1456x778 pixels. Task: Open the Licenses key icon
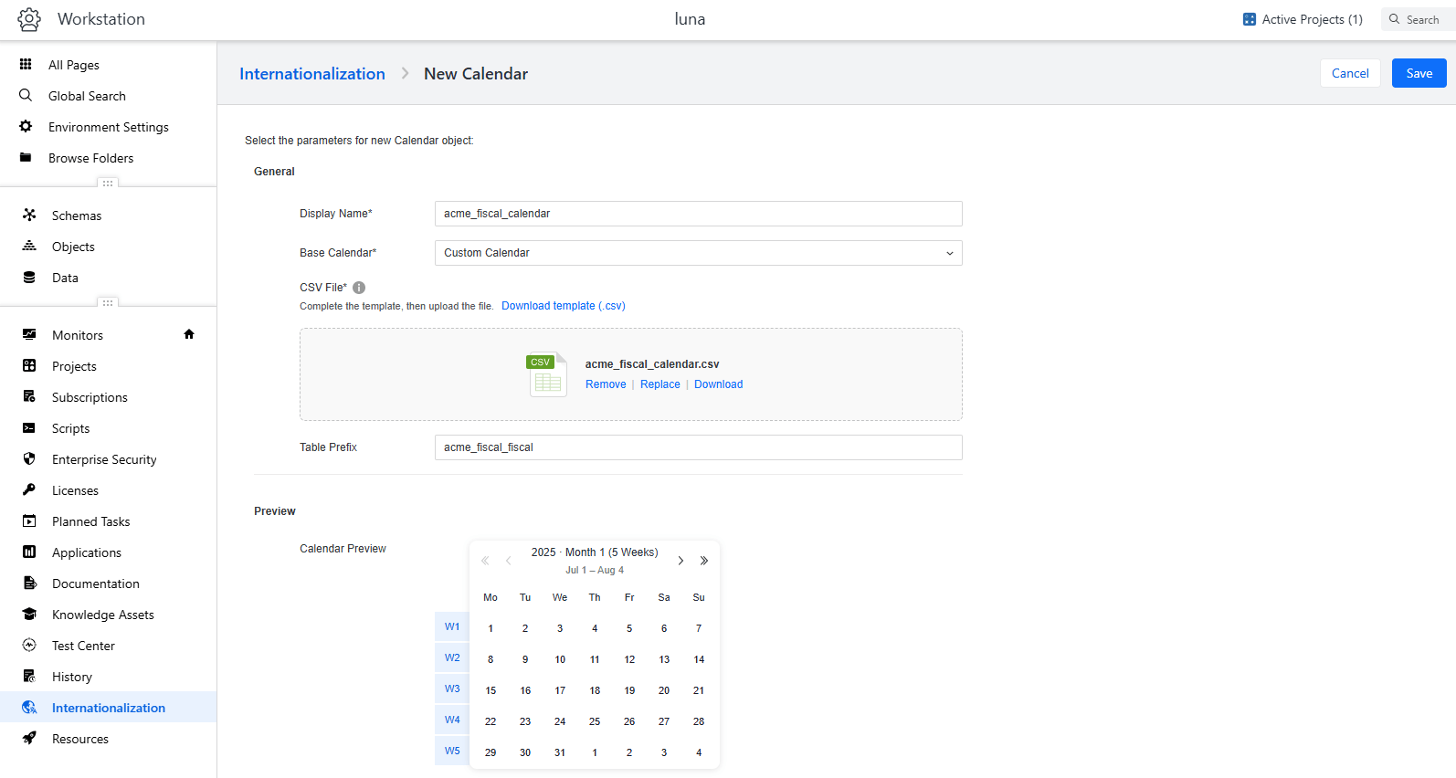[29, 489]
